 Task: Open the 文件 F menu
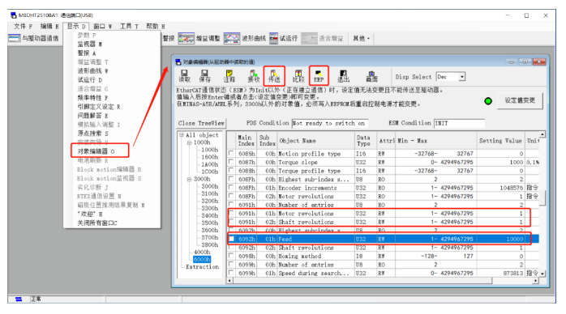(x=23, y=26)
